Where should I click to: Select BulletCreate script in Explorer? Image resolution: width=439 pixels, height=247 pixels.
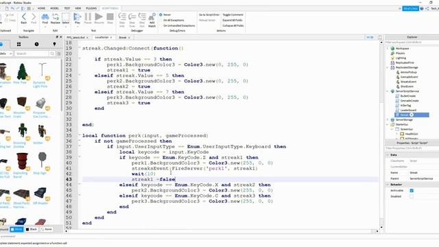pyautogui.click(x=407, y=96)
